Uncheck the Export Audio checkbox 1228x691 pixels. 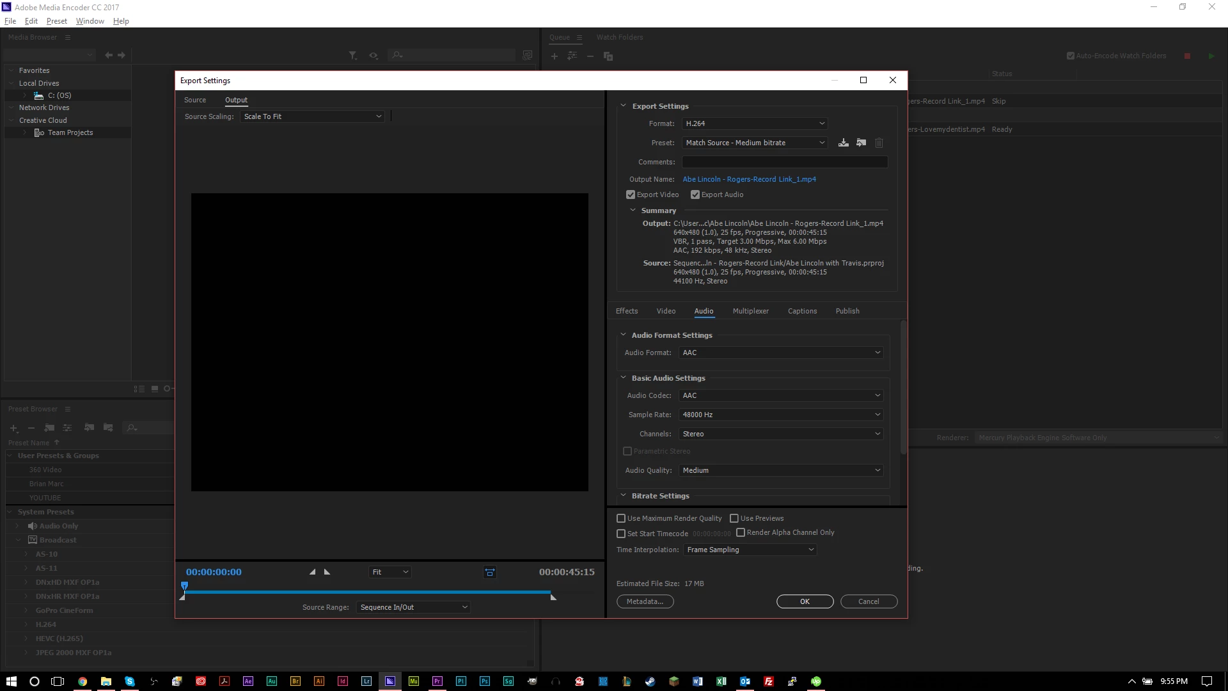(695, 195)
